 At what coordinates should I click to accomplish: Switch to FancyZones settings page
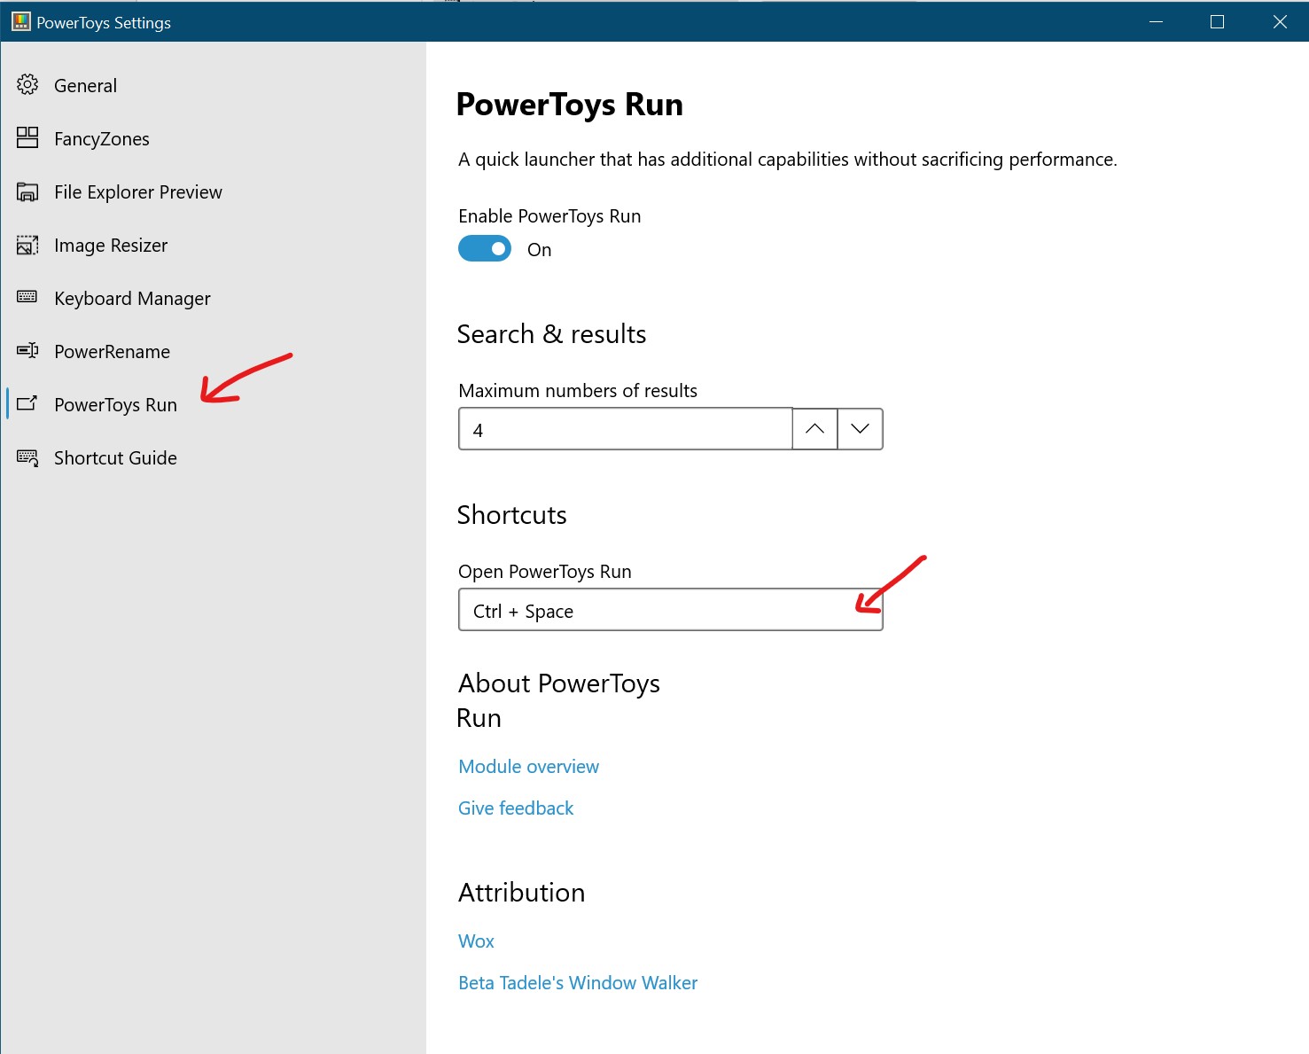(101, 139)
